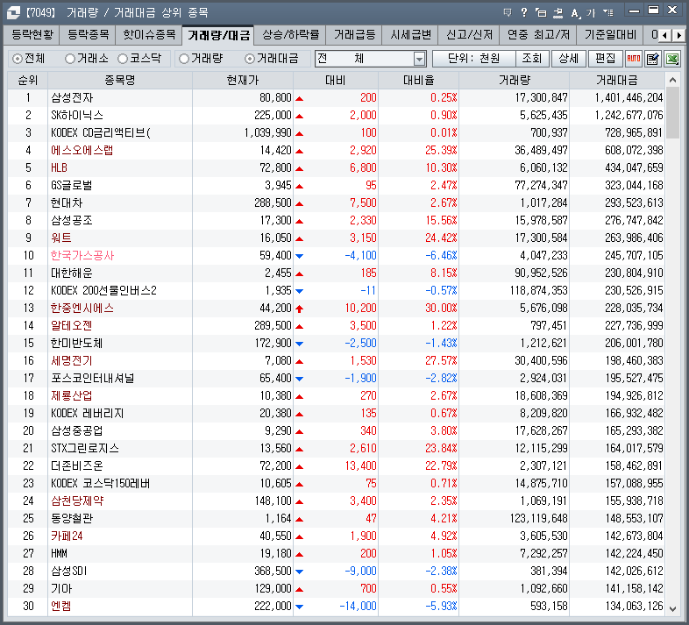Click the 조회 search button

coord(532,59)
